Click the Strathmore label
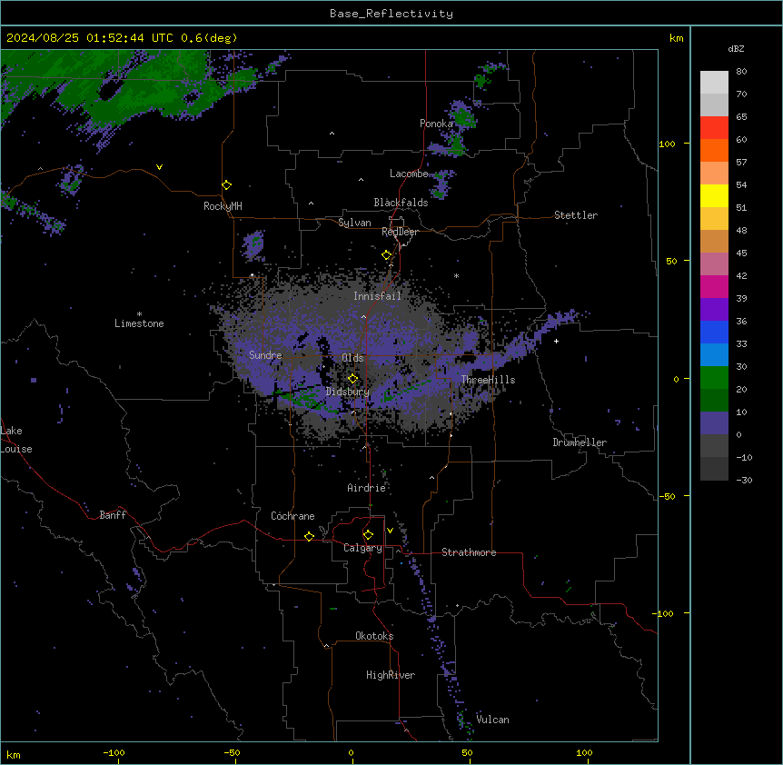Viewport: 783px width, 765px height. pos(469,552)
